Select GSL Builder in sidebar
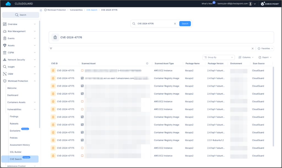 click(x=16, y=152)
